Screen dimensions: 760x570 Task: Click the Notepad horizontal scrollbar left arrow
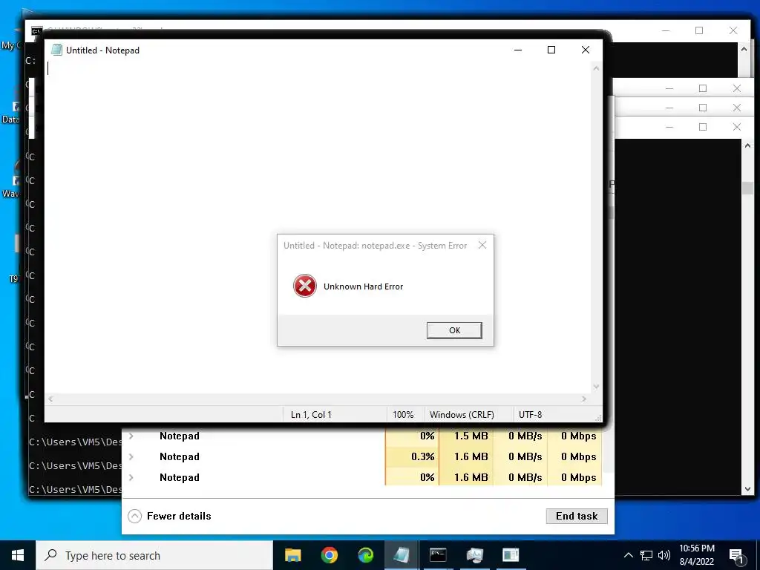click(x=50, y=399)
